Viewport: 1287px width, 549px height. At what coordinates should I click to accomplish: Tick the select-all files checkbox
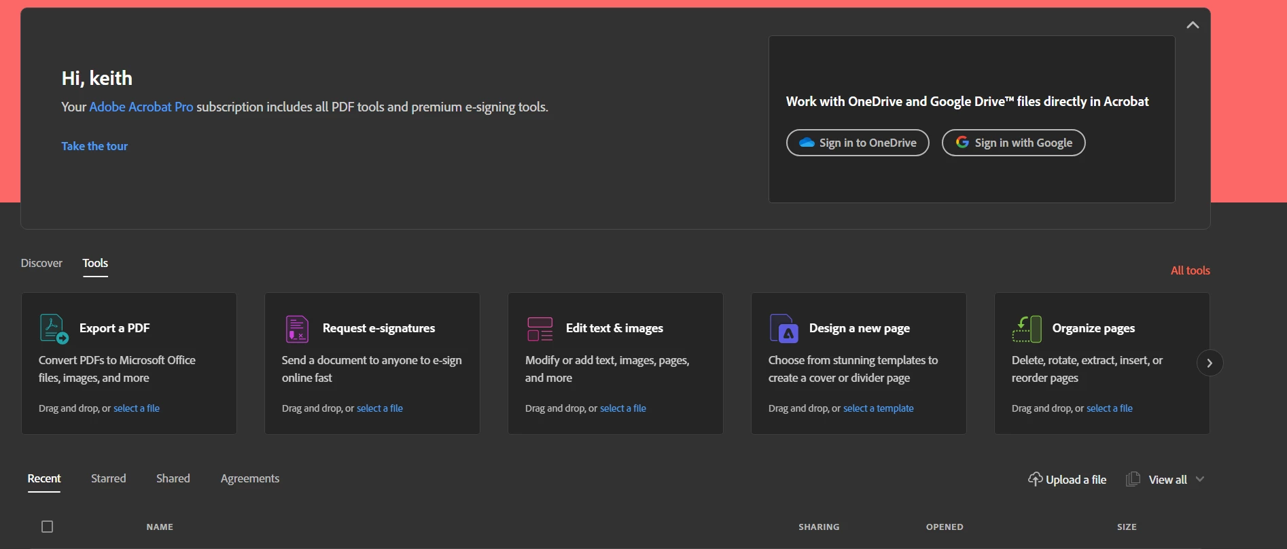47,527
